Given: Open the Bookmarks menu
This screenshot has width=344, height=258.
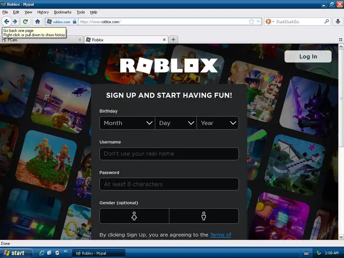Looking at the screenshot, I should pyautogui.click(x=63, y=12).
